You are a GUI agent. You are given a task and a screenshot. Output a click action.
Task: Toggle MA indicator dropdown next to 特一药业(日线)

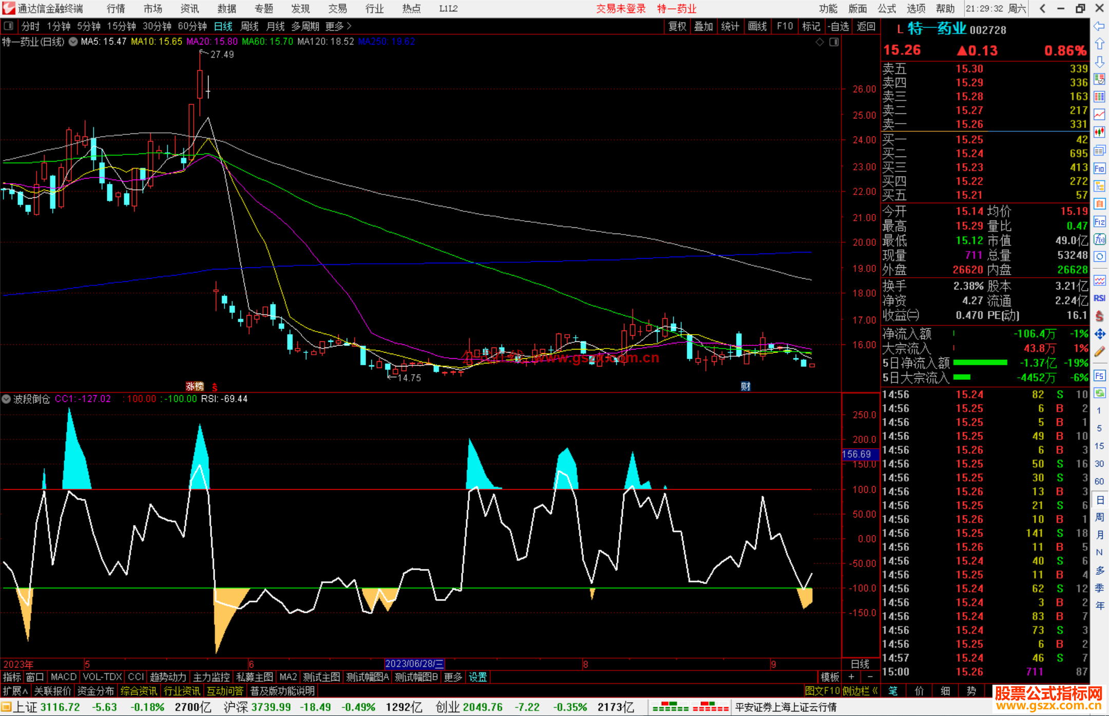pos(73,42)
